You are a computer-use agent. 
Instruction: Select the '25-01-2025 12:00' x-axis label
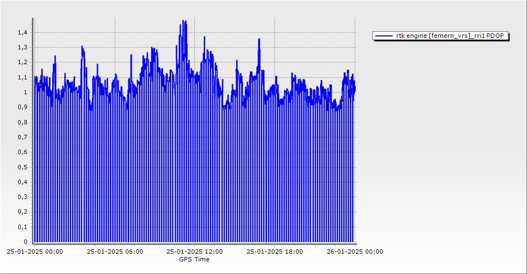[195, 252]
